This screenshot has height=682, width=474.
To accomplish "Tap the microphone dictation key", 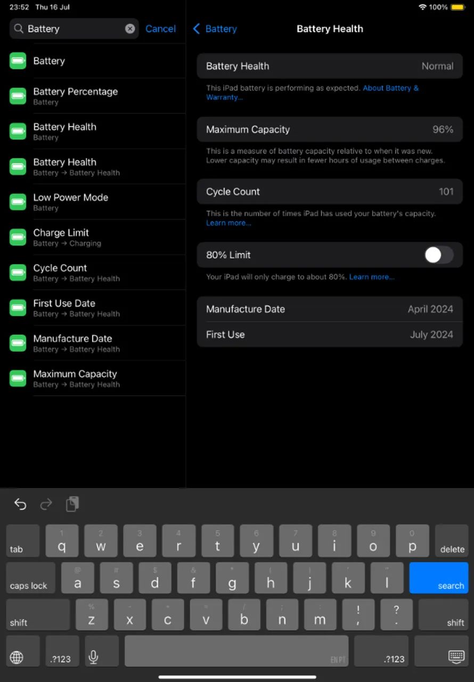I will tap(102, 651).
